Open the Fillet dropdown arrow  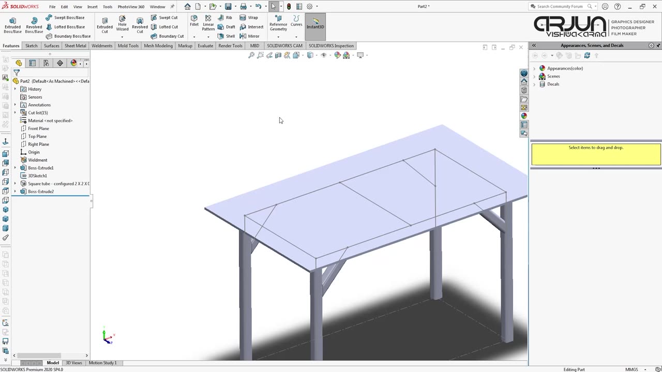[x=194, y=37]
